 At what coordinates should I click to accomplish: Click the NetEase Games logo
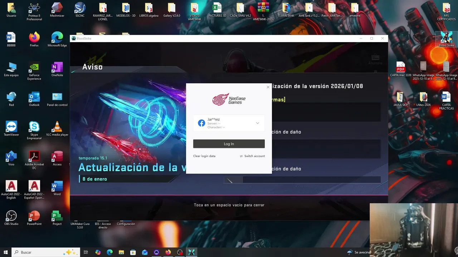229,100
